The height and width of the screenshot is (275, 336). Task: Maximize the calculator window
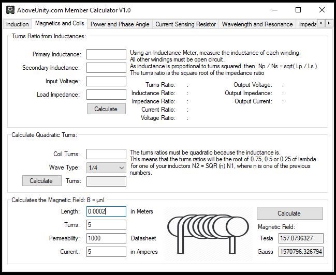pyautogui.click(x=298, y=10)
